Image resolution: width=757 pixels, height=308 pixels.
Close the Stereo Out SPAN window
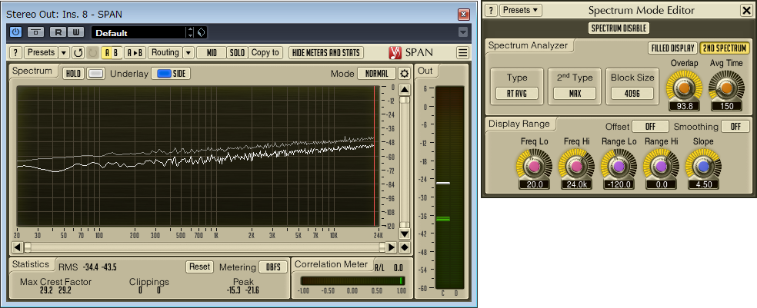pyautogui.click(x=463, y=14)
